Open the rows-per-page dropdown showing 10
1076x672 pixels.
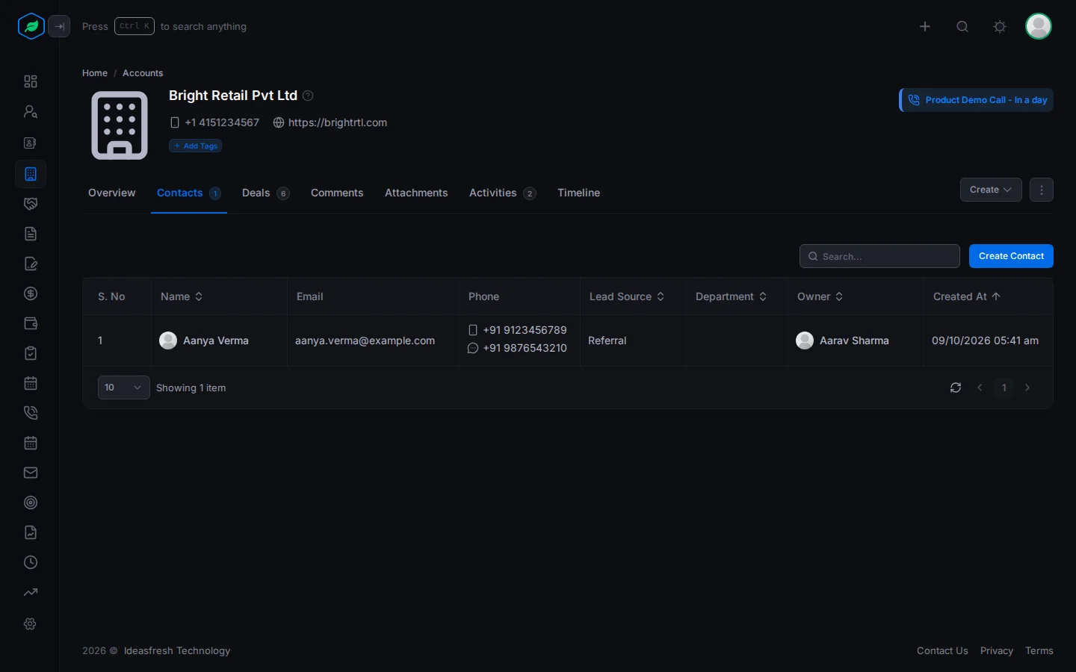(x=124, y=388)
